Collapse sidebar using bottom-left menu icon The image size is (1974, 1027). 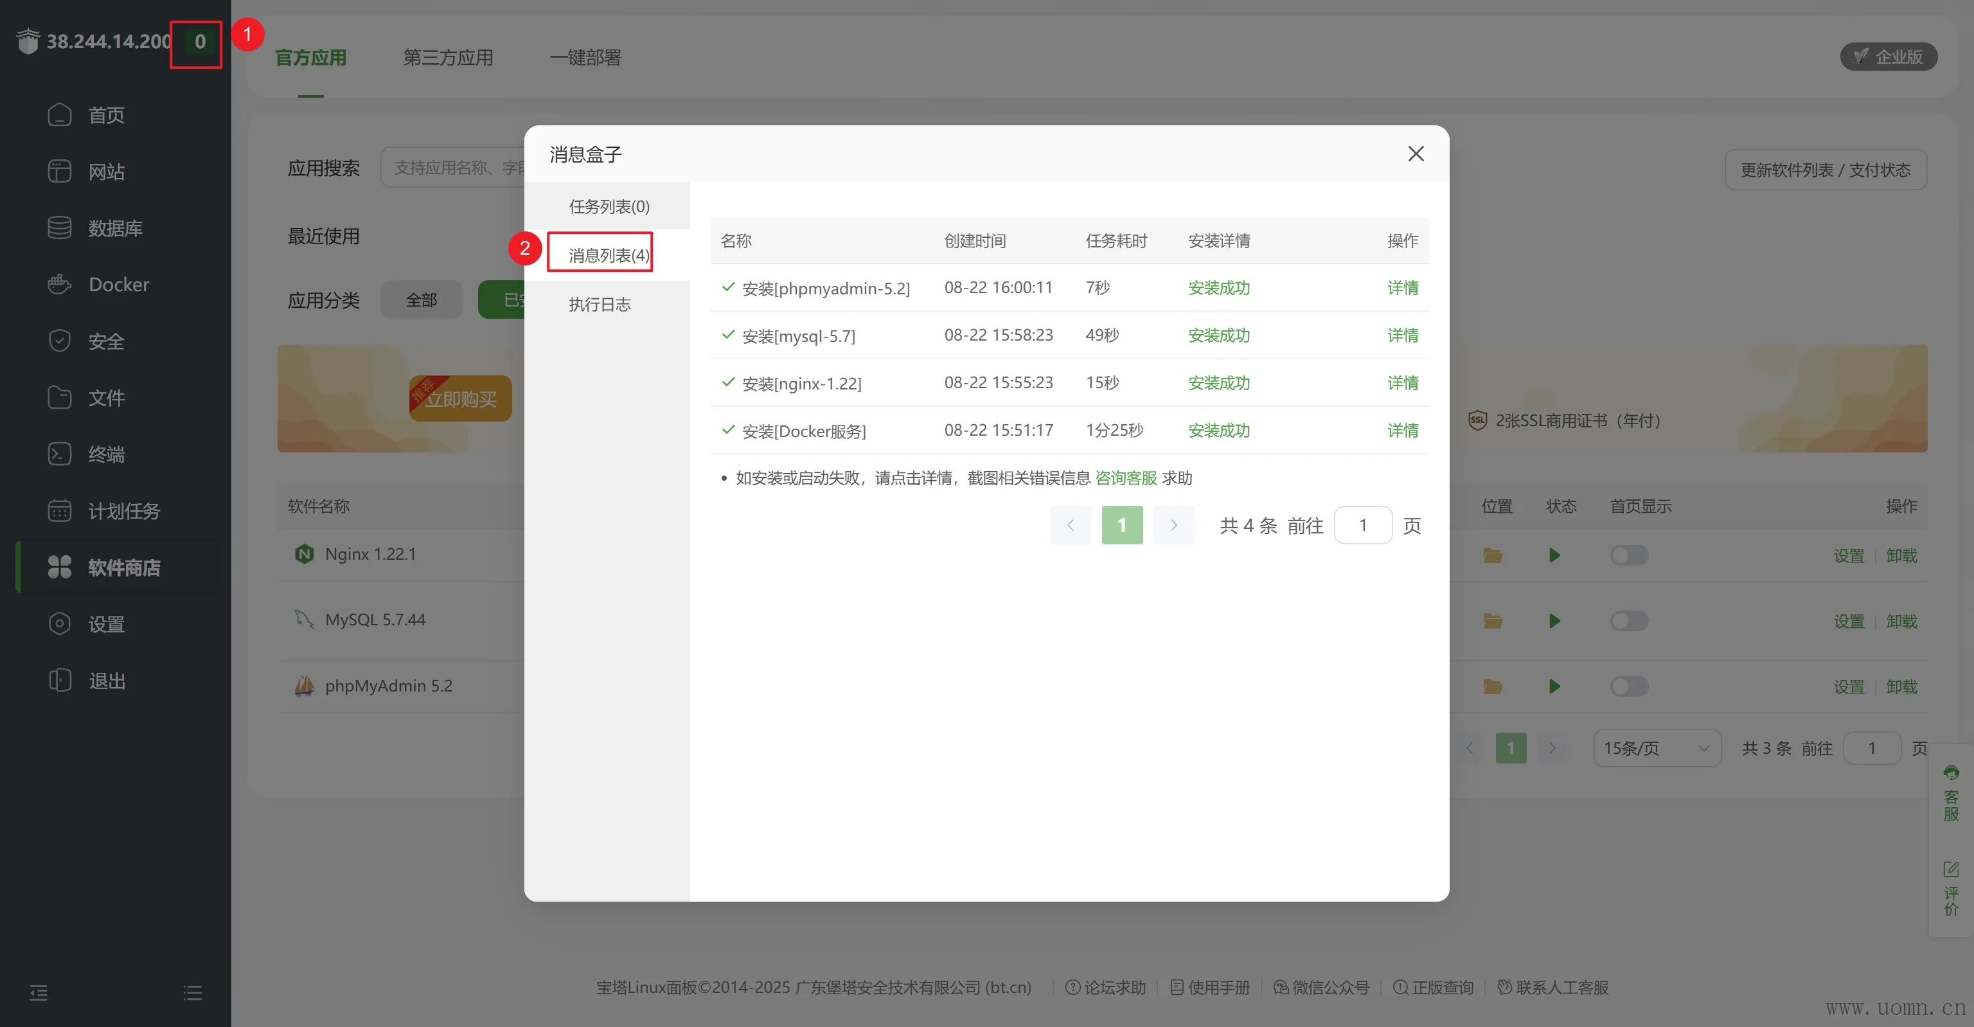(39, 992)
